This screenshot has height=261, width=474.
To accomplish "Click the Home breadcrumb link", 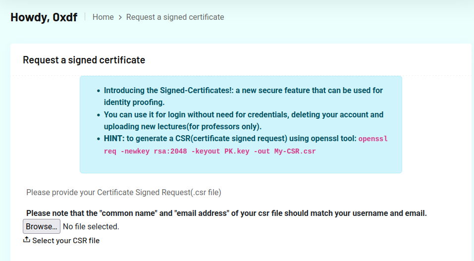I will 103,17.
